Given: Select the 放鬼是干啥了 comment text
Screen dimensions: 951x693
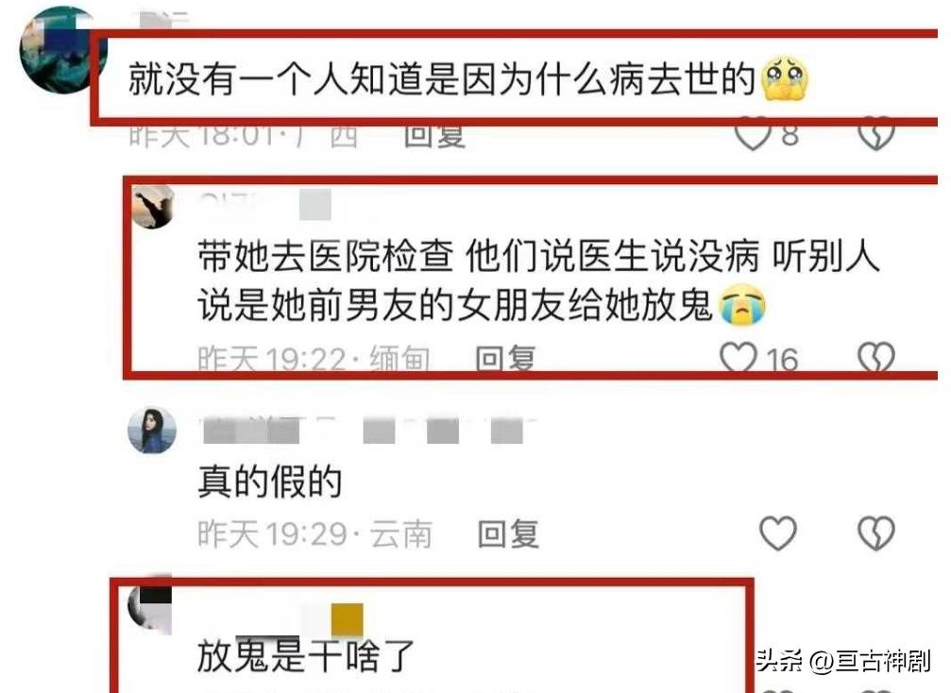Looking at the screenshot, I should click(x=306, y=656).
